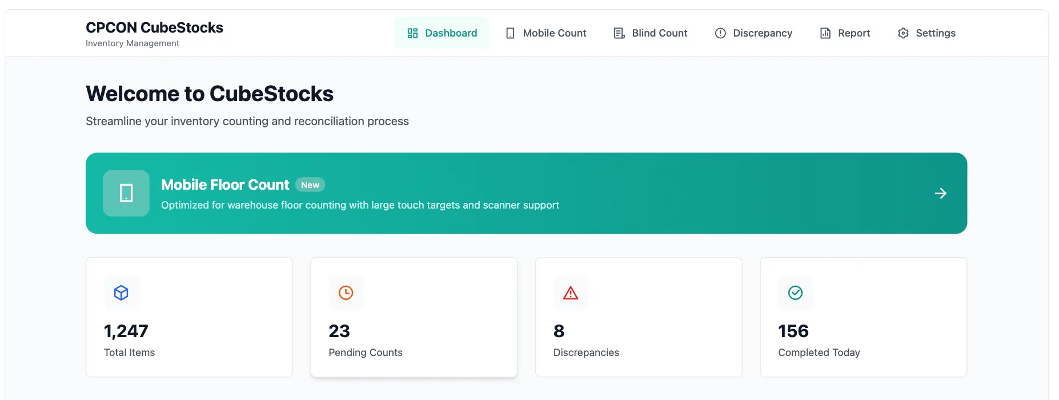Click the smartphone icon in the banner
The height and width of the screenshot is (400, 1059).
pos(126,193)
